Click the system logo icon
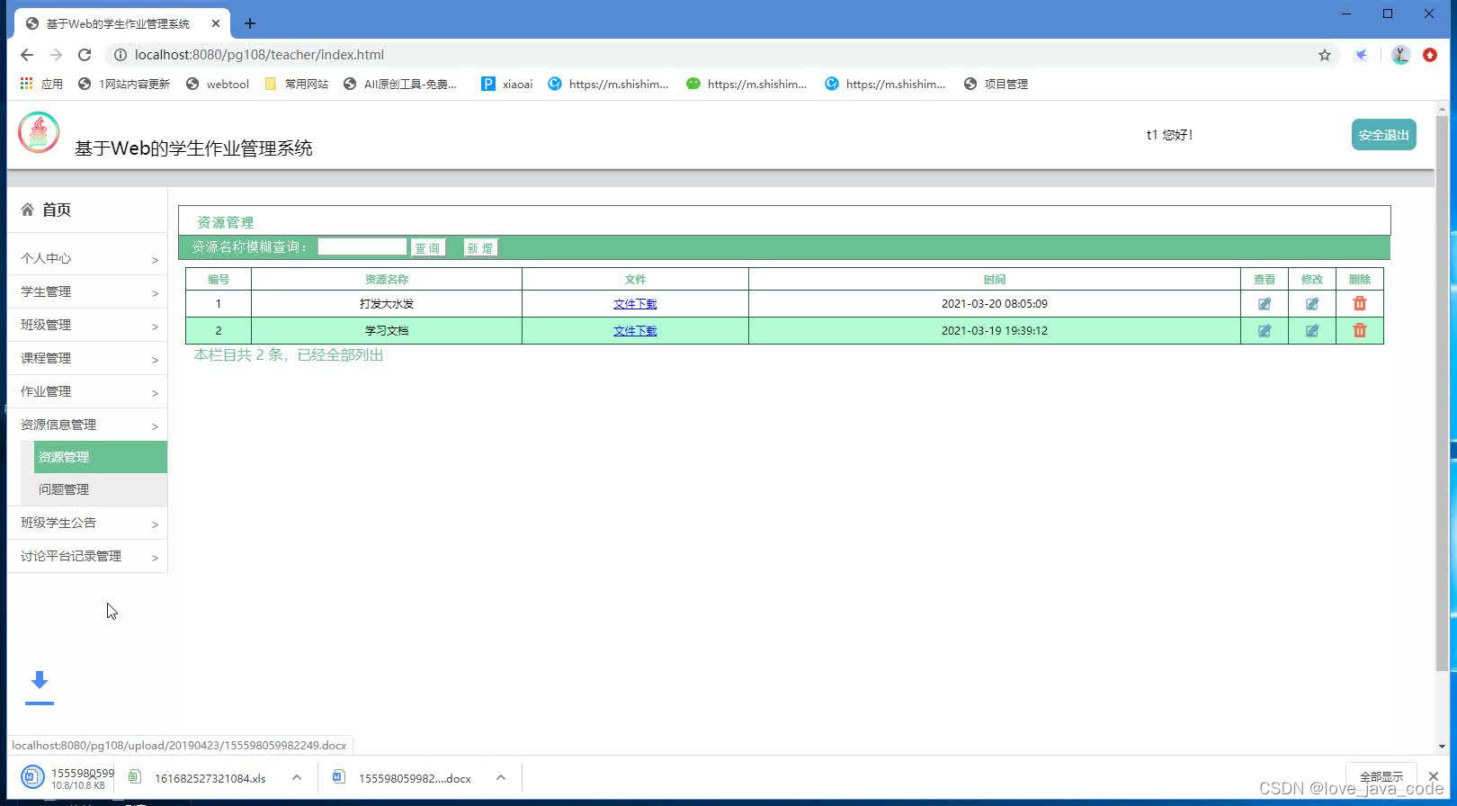 (x=39, y=133)
